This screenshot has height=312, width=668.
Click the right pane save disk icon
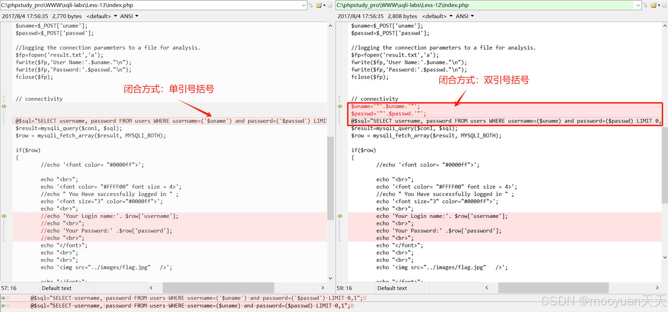[664, 5]
